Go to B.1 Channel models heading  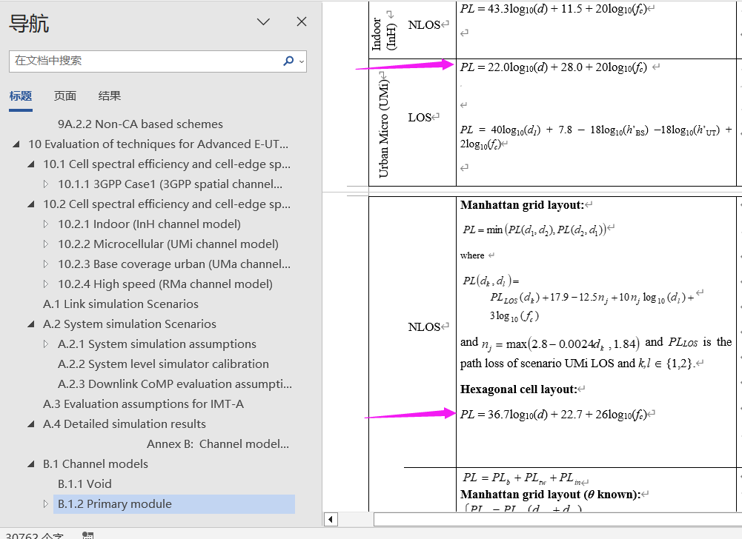point(95,464)
